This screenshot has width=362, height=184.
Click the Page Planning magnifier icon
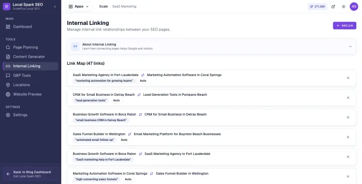8,47
